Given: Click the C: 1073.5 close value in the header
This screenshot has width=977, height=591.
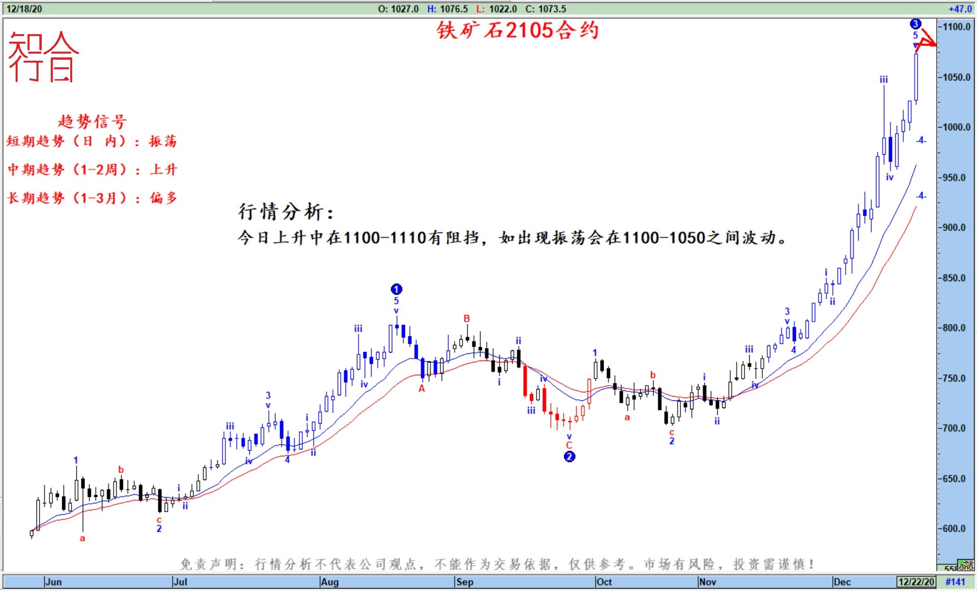Looking at the screenshot, I should tap(545, 9).
